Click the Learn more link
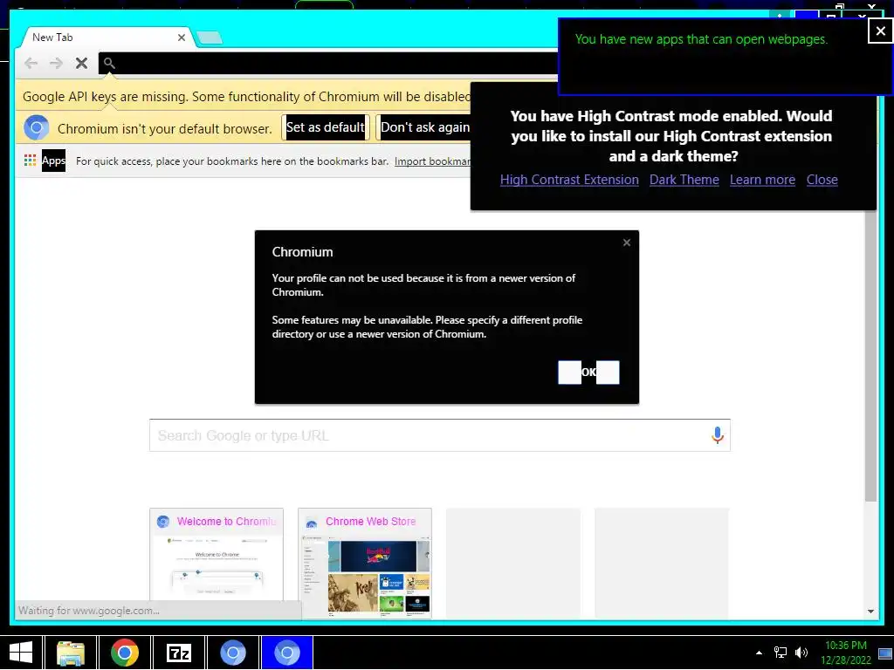The width and height of the screenshot is (894, 670). pyautogui.click(x=762, y=180)
